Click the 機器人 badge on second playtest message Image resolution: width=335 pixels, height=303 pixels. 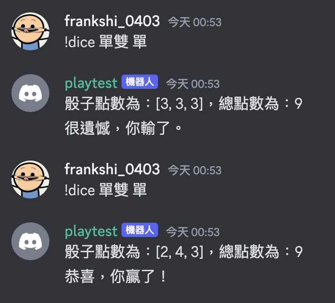tap(140, 230)
